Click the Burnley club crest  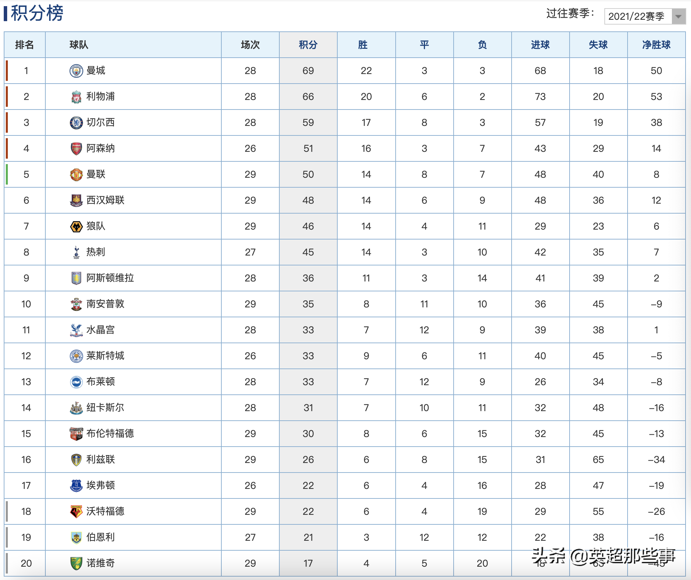tap(76, 538)
